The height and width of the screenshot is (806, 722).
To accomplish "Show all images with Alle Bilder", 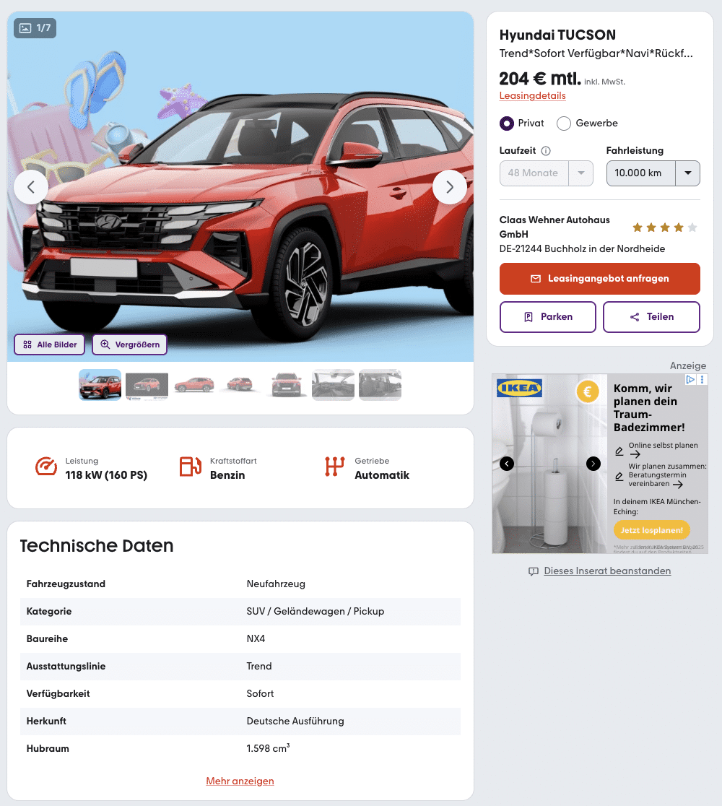I will [x=49, y=344].
